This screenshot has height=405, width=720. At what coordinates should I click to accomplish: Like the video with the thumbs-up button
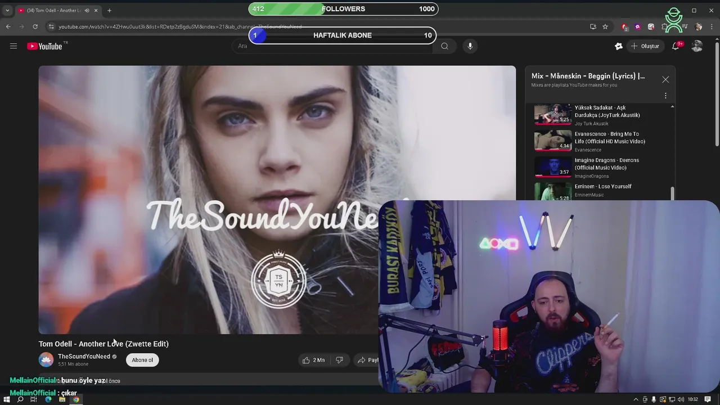(x=313, y=360)
